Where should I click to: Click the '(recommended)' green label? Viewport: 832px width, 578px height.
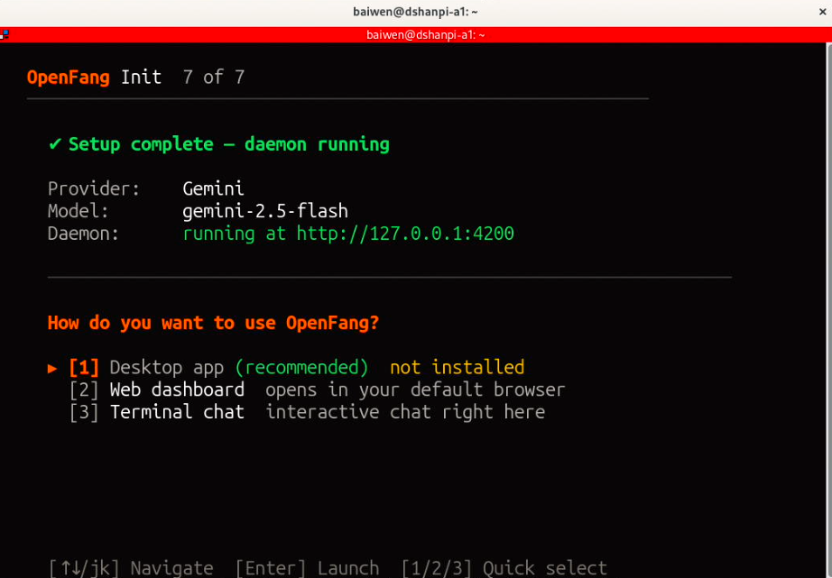pyautogui.click(x=301, y=368)
